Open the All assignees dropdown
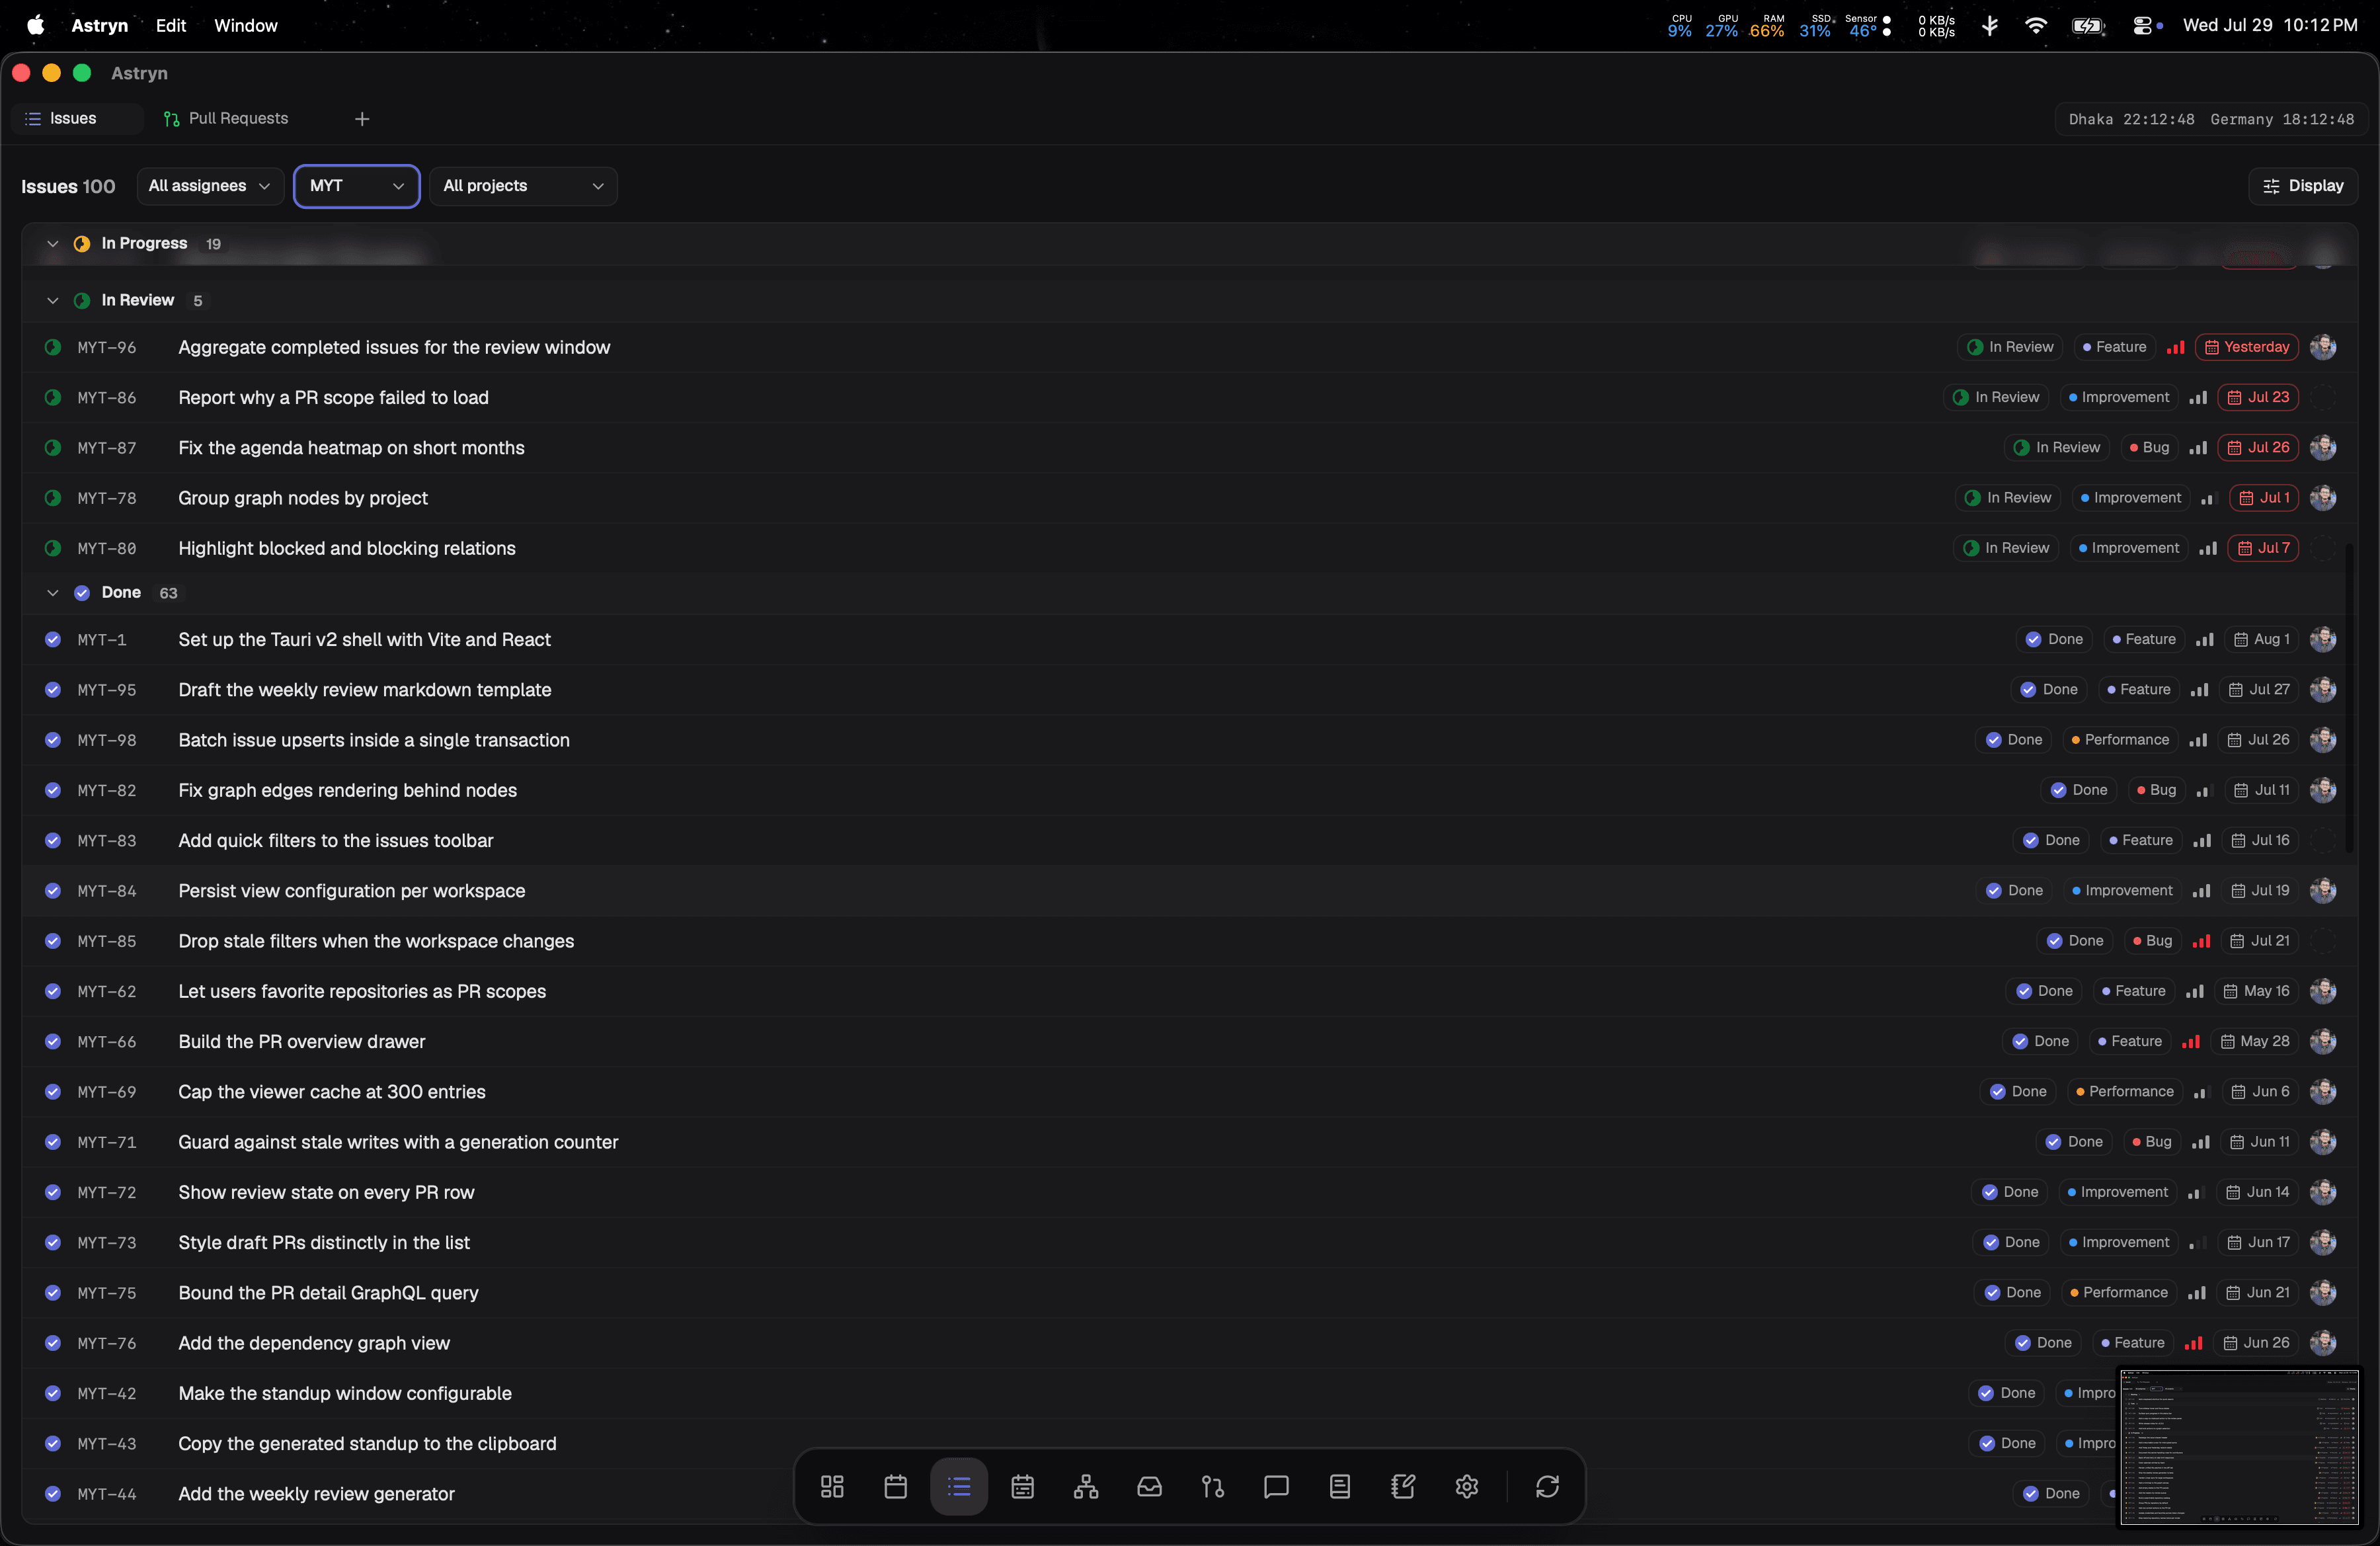Viewport: 2380px width, 1546px height. tap(210, 186)
